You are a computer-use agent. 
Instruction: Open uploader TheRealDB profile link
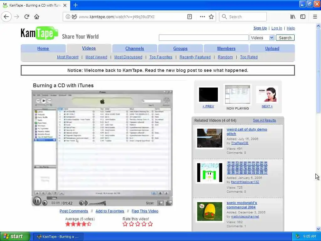pyautogui.click(x=239, y=143)
